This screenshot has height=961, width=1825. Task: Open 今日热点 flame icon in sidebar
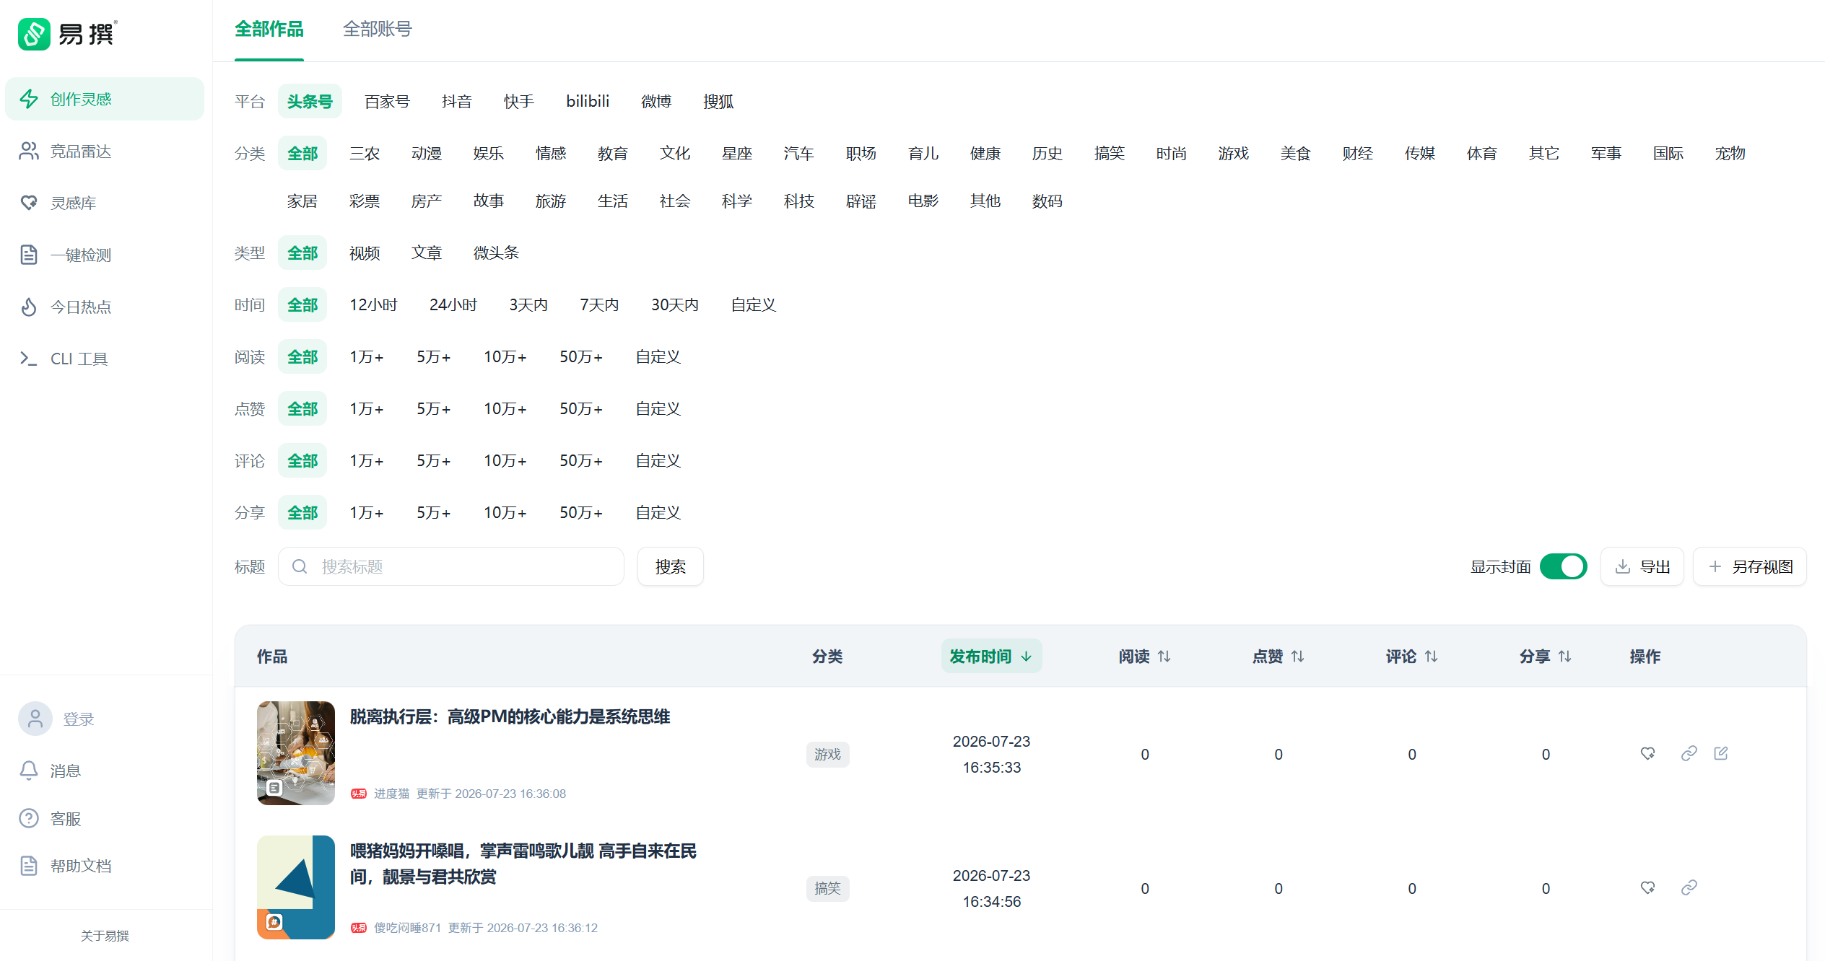(29, 307)
